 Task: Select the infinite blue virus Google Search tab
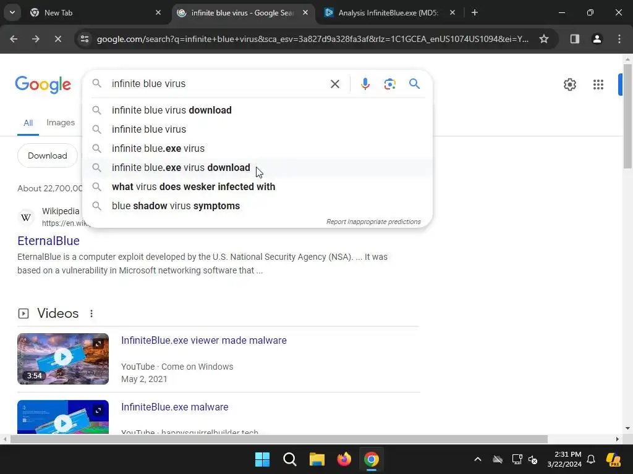click(x=244, y=13)
